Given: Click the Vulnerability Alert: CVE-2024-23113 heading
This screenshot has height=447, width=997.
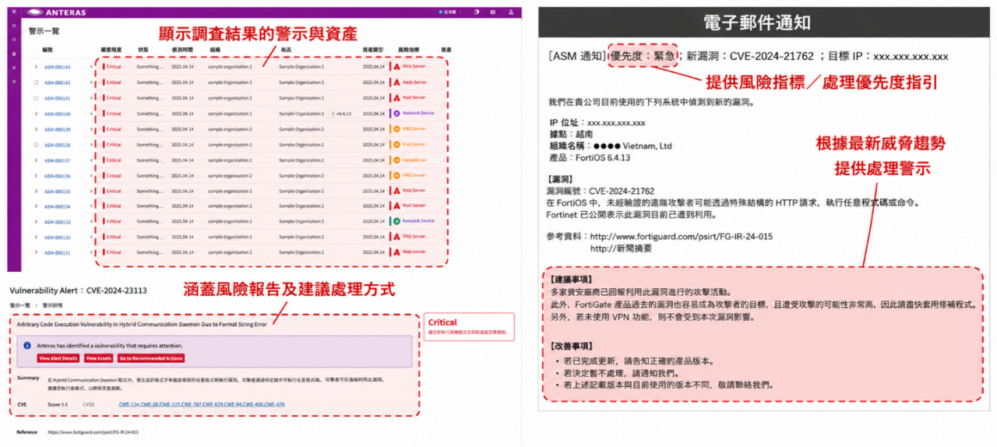Looking at the screenshot, I should (x=78, y=290).
